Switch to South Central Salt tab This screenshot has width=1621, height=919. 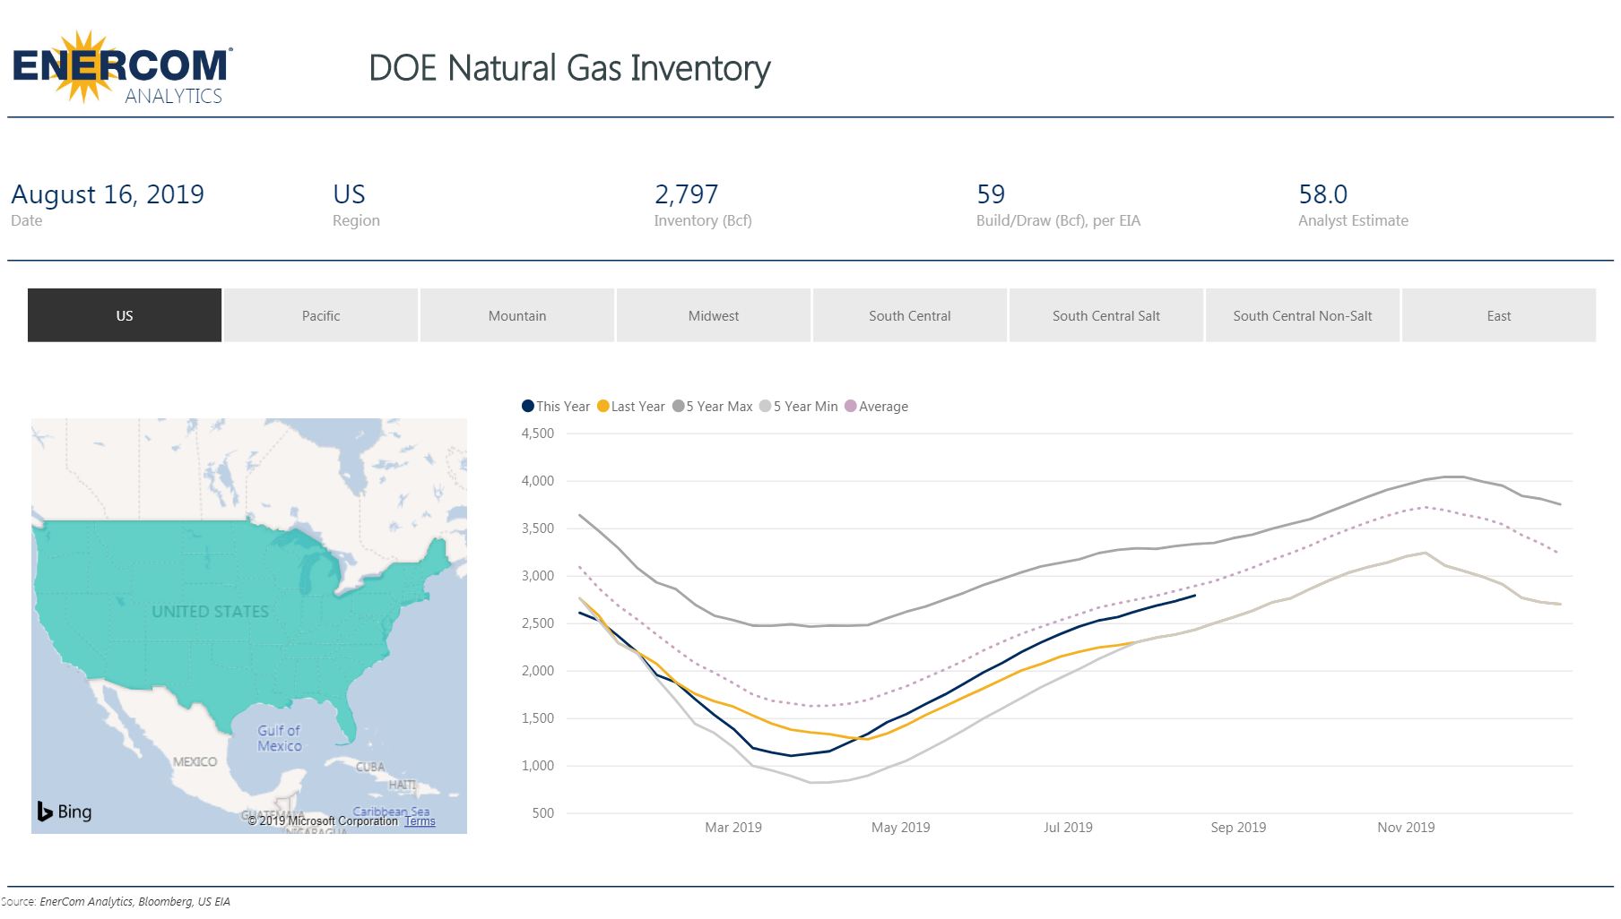1105,315
